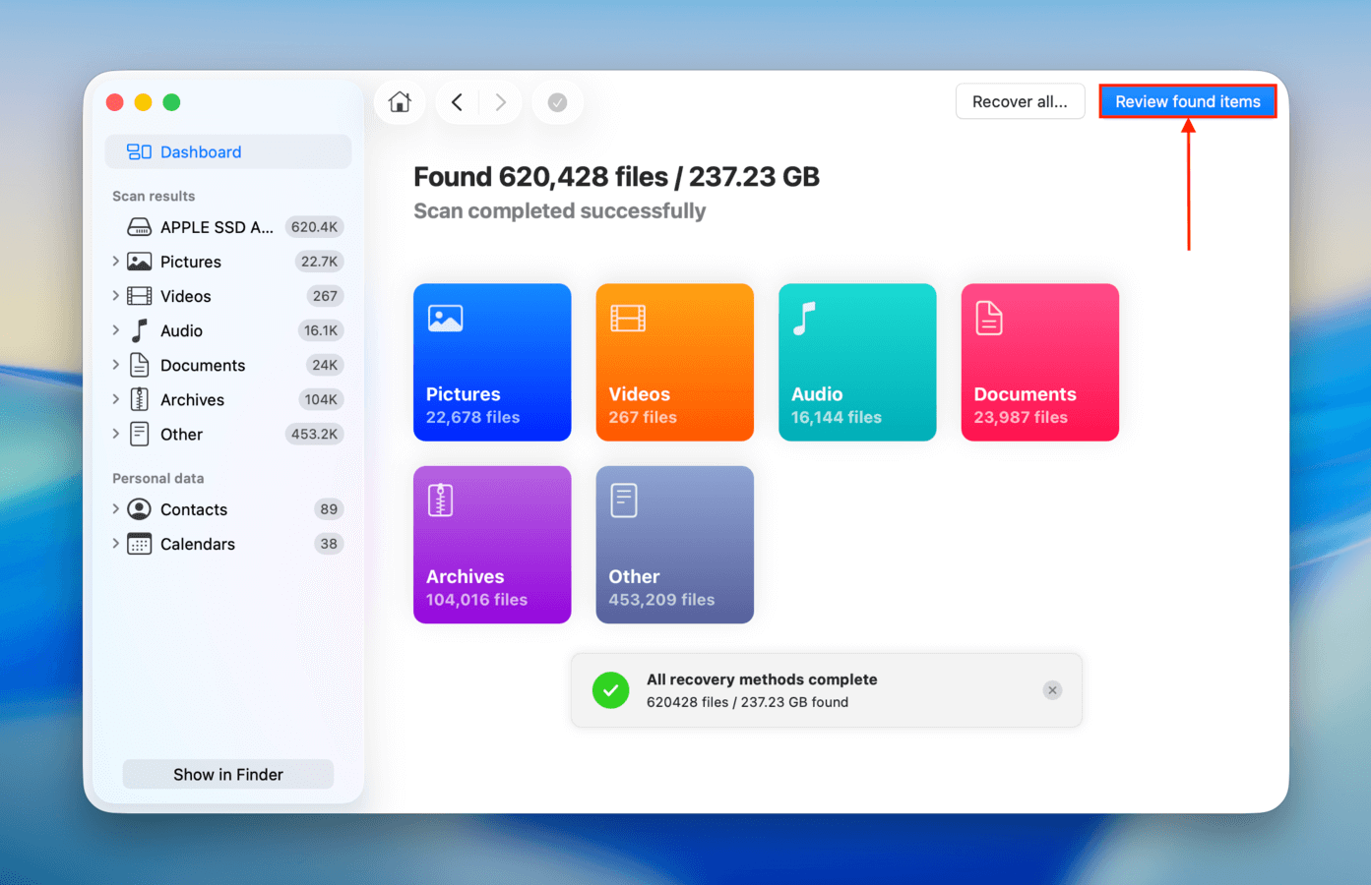Open the orange Videos category tile
1371x885 pixels.
674,362
